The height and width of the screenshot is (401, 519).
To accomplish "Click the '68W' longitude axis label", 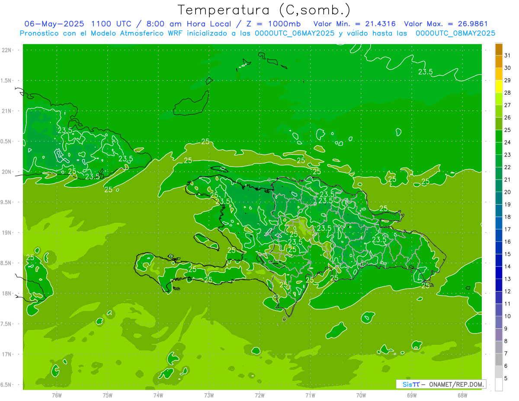I will 462,395.
